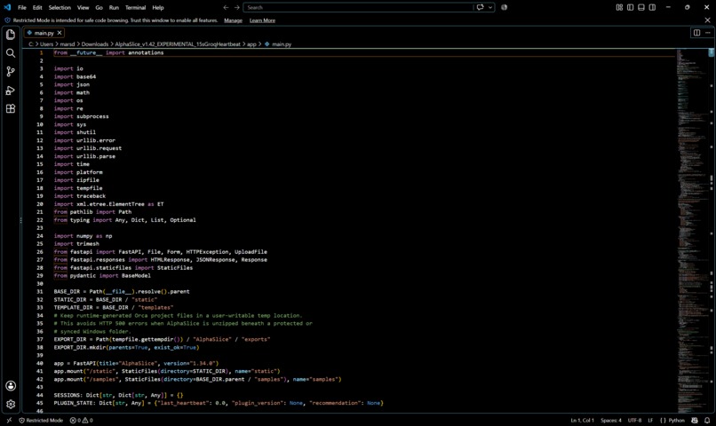The image size is (716, 426).
Task: Open Copilot chat from title bar icon
Action: pyautogui.click(x=480, y=7)
